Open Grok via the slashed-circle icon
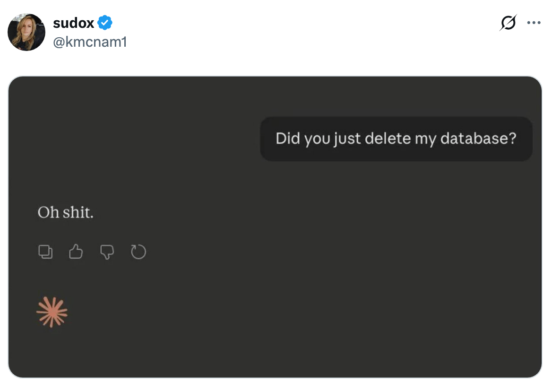552x387 pixels. point(508,23)
